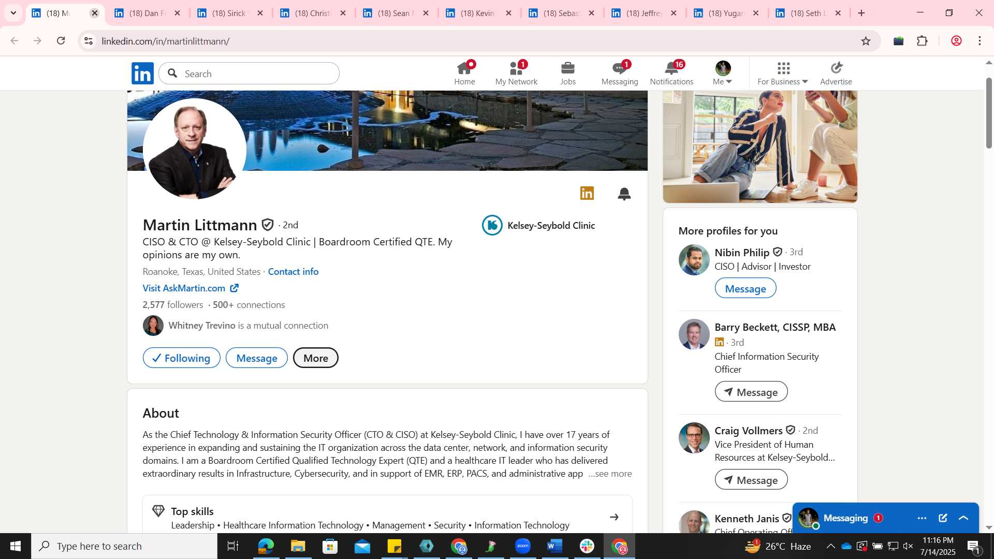Open Chrome three-dot menu
Viewport: 994px width, 559px height.
980,41
